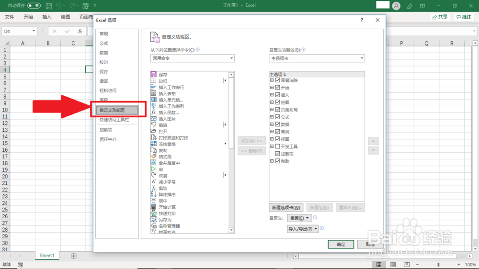Add a new sheet with plus button
479x269 pixels.
[x=73, y=256]
